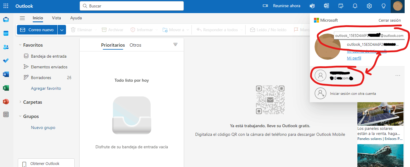The image size is (410, 167).
Task: Open To Do checkmark in app rail
Action: click(x=6, y=61)
